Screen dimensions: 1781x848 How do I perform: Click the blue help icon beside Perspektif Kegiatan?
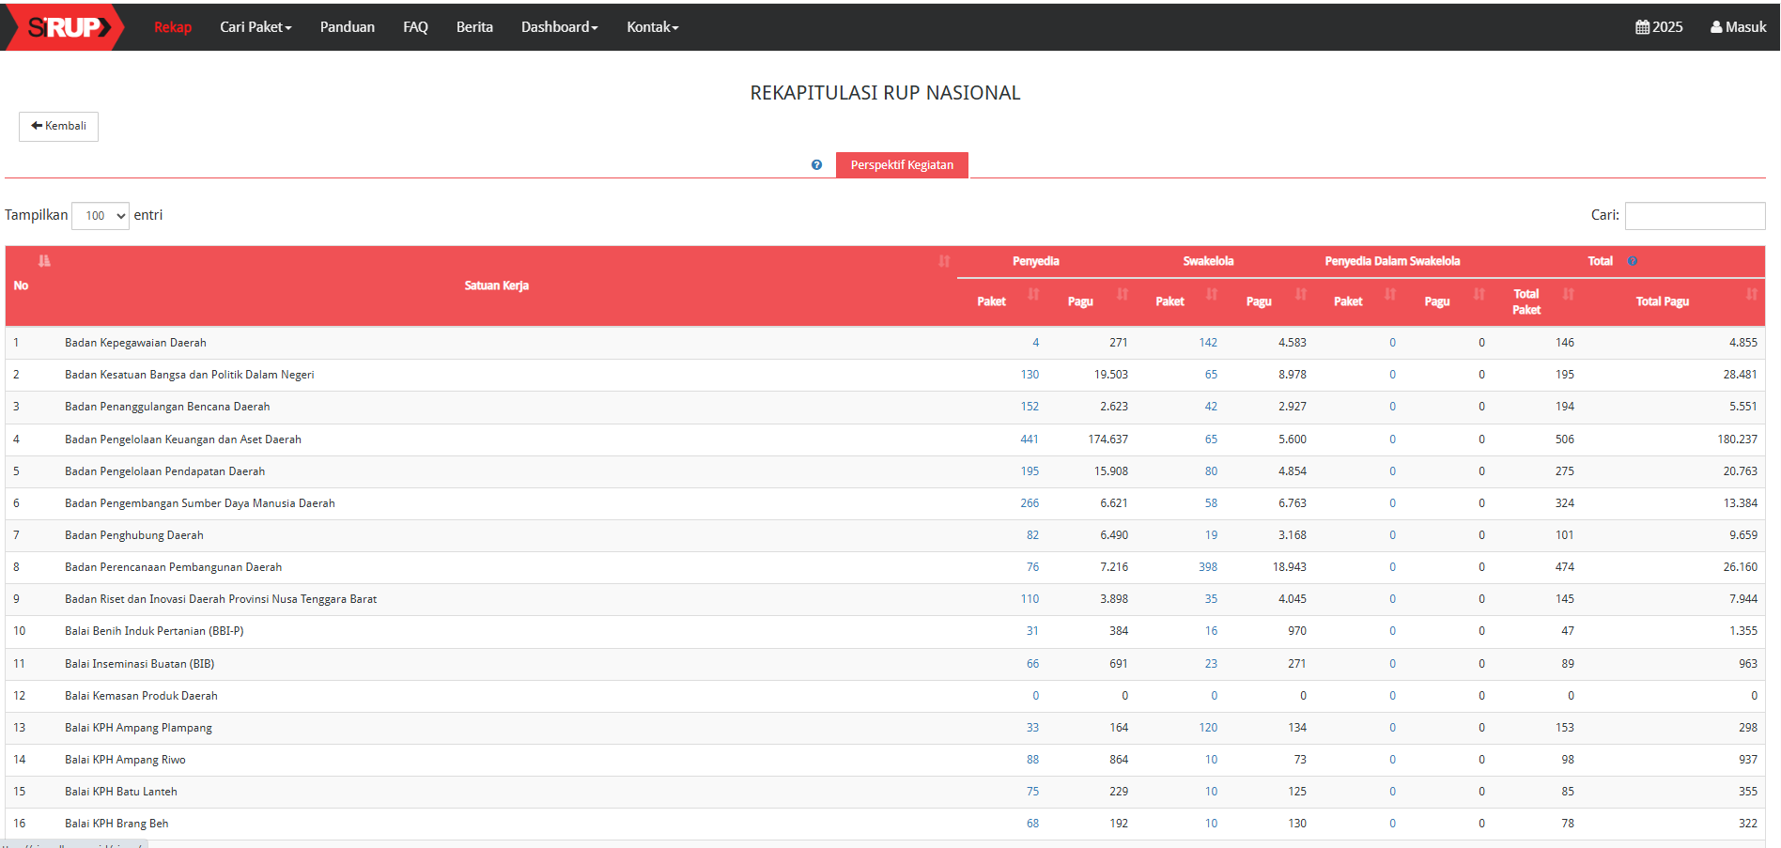816,165
